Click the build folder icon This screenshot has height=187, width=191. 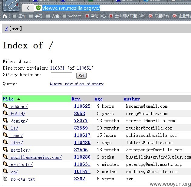[5, 113]
